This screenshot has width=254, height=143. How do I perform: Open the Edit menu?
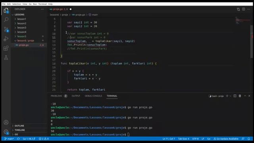tap(9, 4)
